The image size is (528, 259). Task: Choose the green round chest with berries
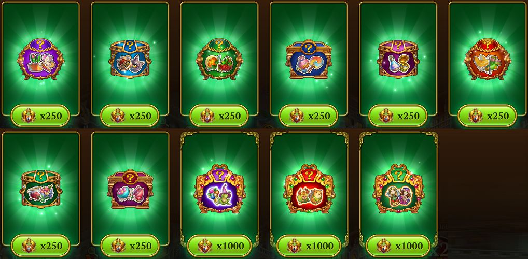click(219, 59)
